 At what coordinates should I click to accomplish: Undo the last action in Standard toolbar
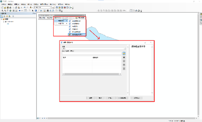pyautogui.click(x=25, y=8)
